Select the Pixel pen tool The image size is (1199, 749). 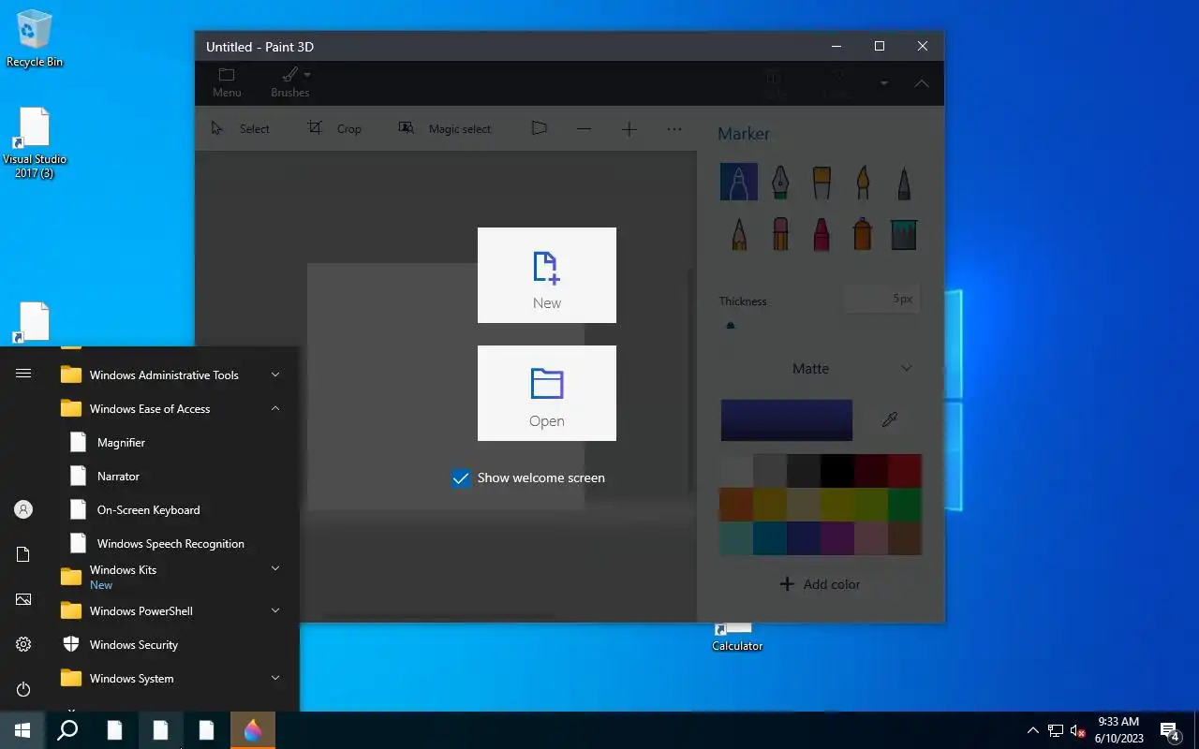[904, 182]
